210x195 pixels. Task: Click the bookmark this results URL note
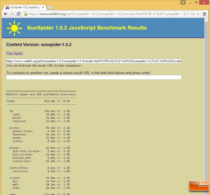pyautogui.click(x=44, y=66)
